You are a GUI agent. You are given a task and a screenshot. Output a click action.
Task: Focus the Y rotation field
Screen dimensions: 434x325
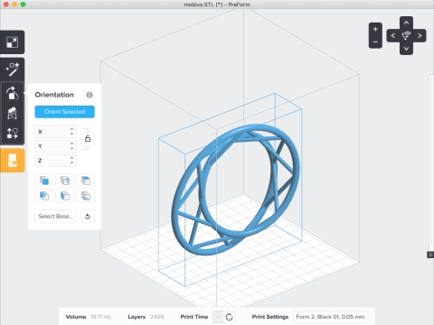point(55,146)
